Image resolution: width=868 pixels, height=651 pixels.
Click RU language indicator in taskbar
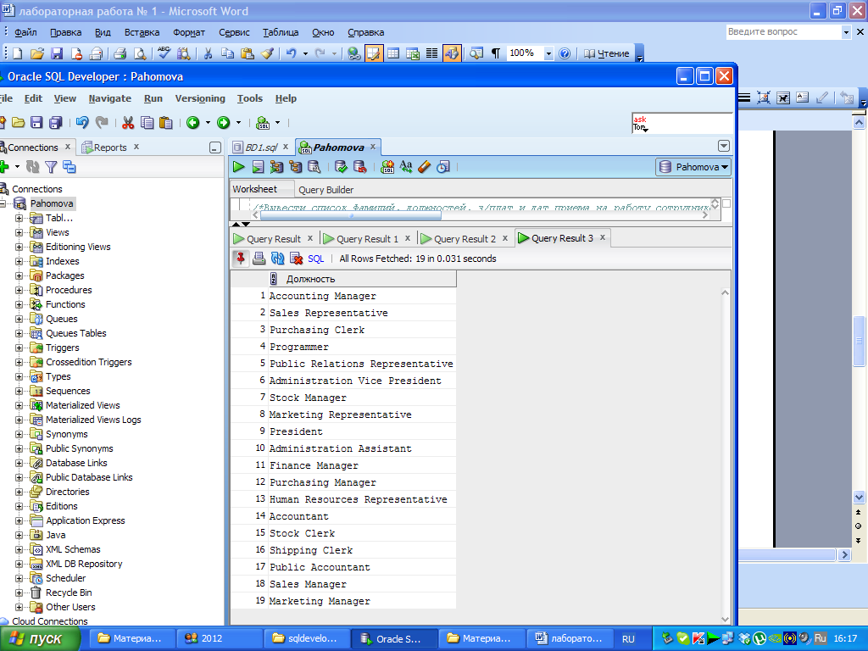click(628, 639)
